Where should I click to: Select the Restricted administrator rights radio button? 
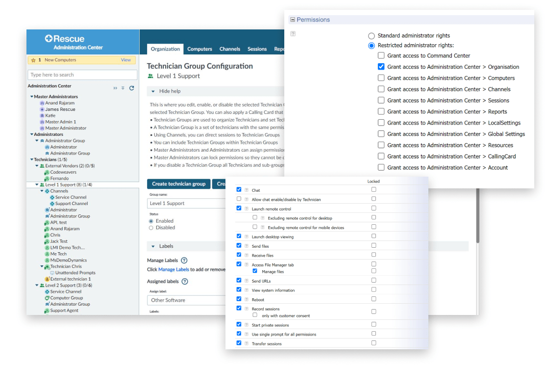[x=372, y=46]
